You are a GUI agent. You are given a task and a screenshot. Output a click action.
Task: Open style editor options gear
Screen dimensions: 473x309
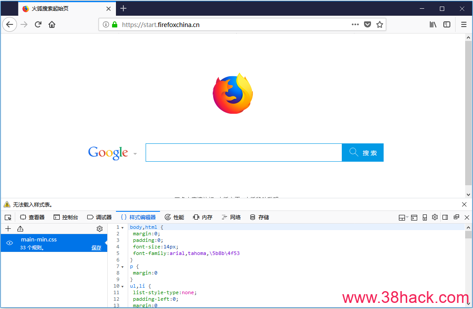(x=99, y=229)
